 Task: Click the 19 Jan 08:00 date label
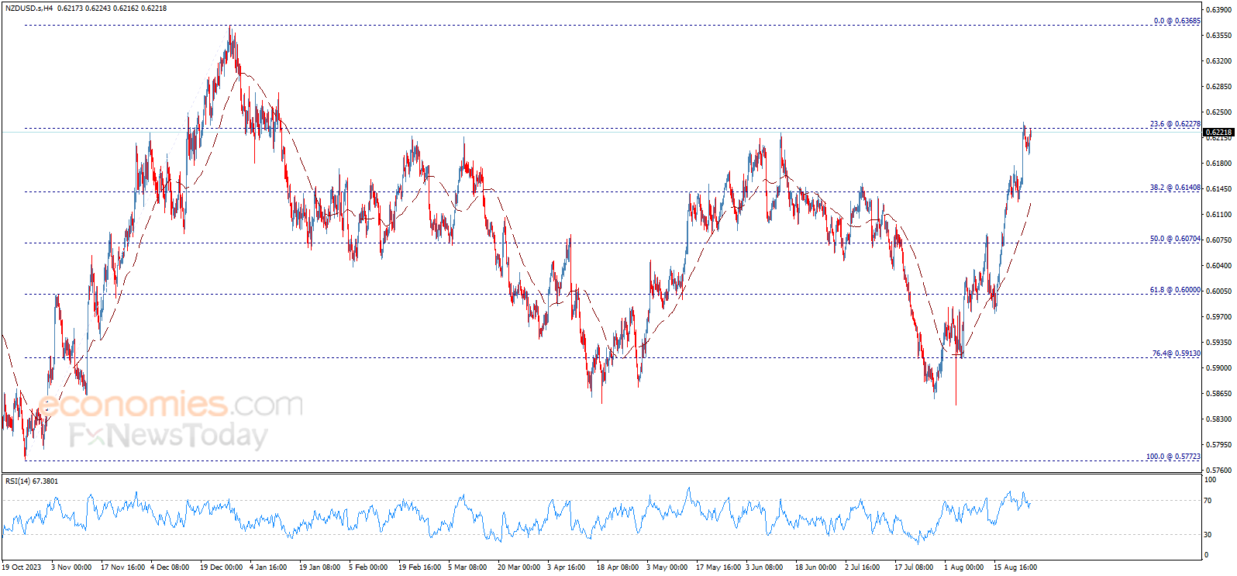click(x=320, y=567)
